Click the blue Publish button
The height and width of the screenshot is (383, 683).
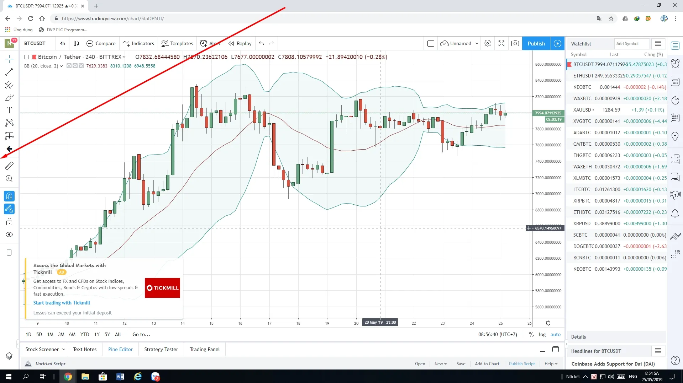(536, 43)
